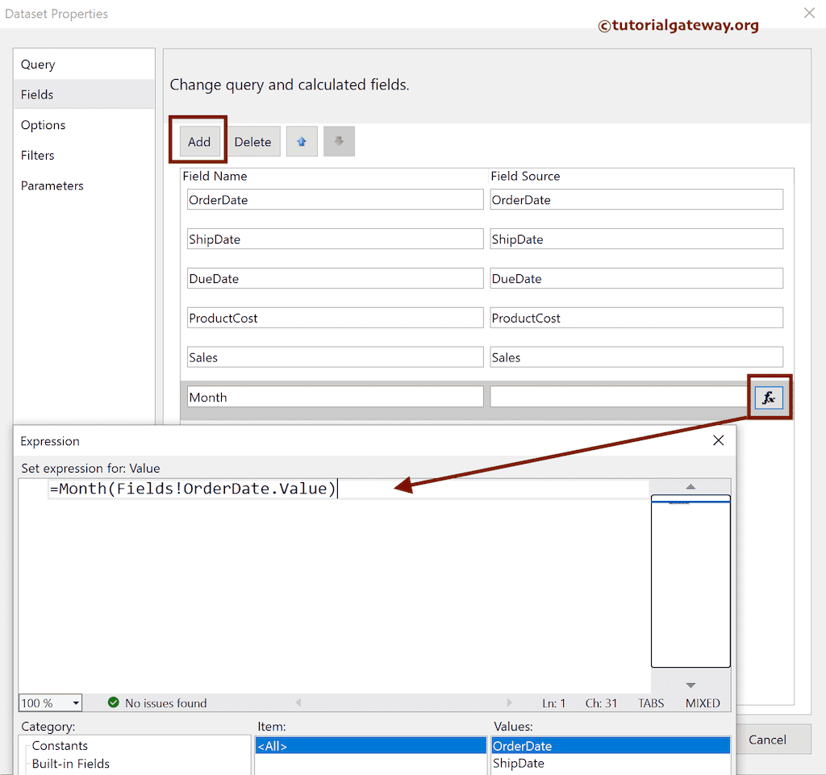Click the left navigation arrow near Ln indicator

point(298,702)
